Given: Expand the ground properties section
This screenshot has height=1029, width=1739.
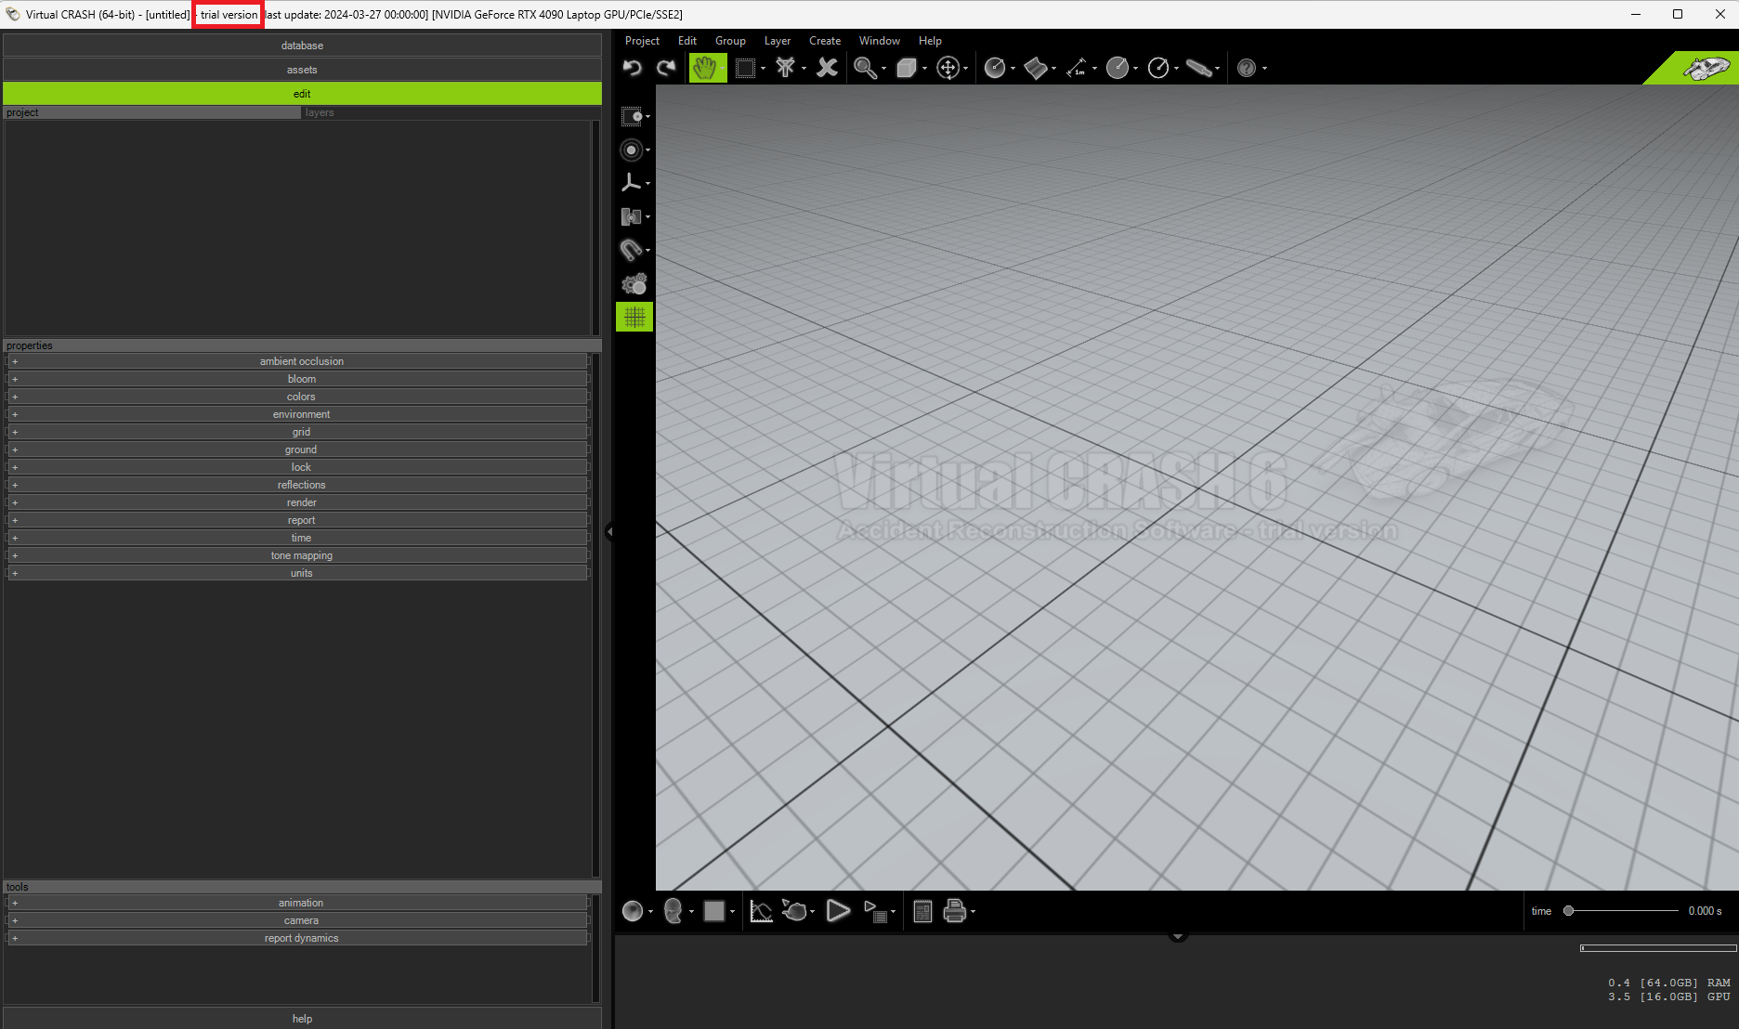Looking at the screenshot, I should point(297,449).
